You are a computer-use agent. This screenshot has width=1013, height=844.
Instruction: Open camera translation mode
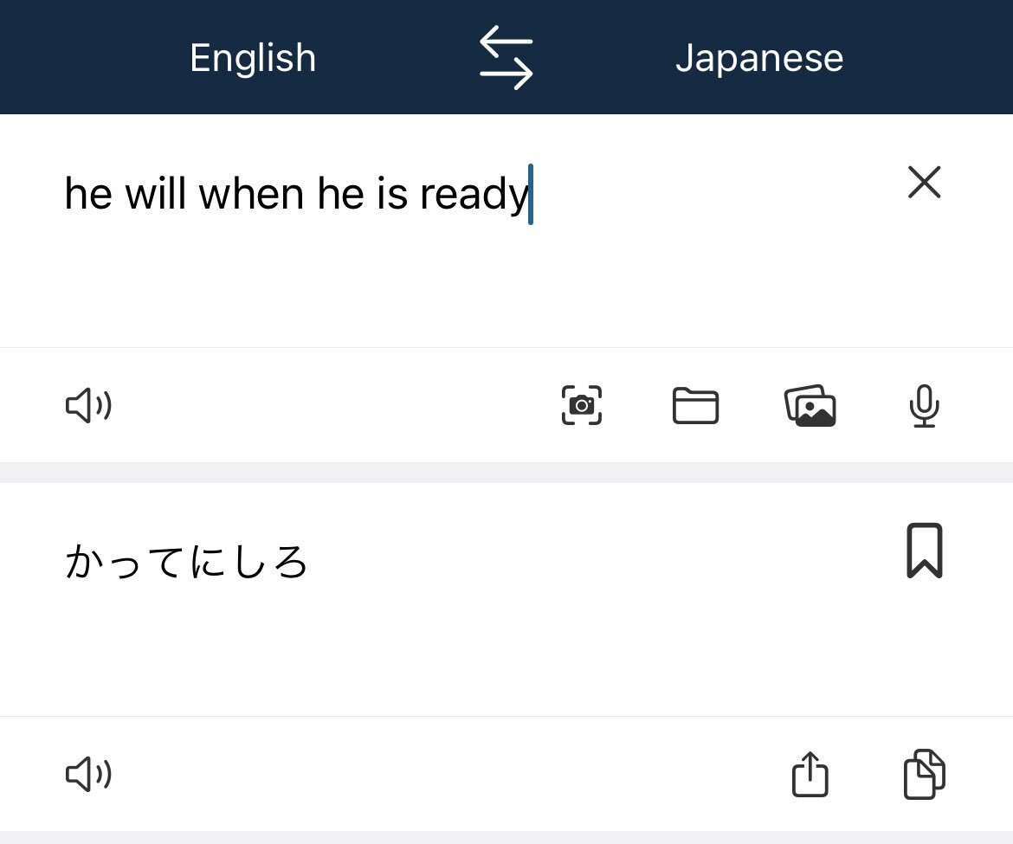tap(582, 405)
